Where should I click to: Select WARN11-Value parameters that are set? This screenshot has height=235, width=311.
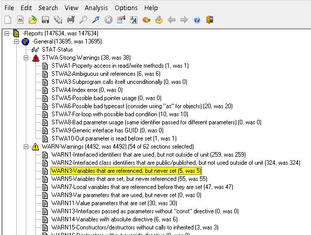click(x=114, y=204)
